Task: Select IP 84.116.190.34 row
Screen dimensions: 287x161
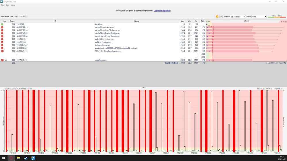Action: point(22,36)
